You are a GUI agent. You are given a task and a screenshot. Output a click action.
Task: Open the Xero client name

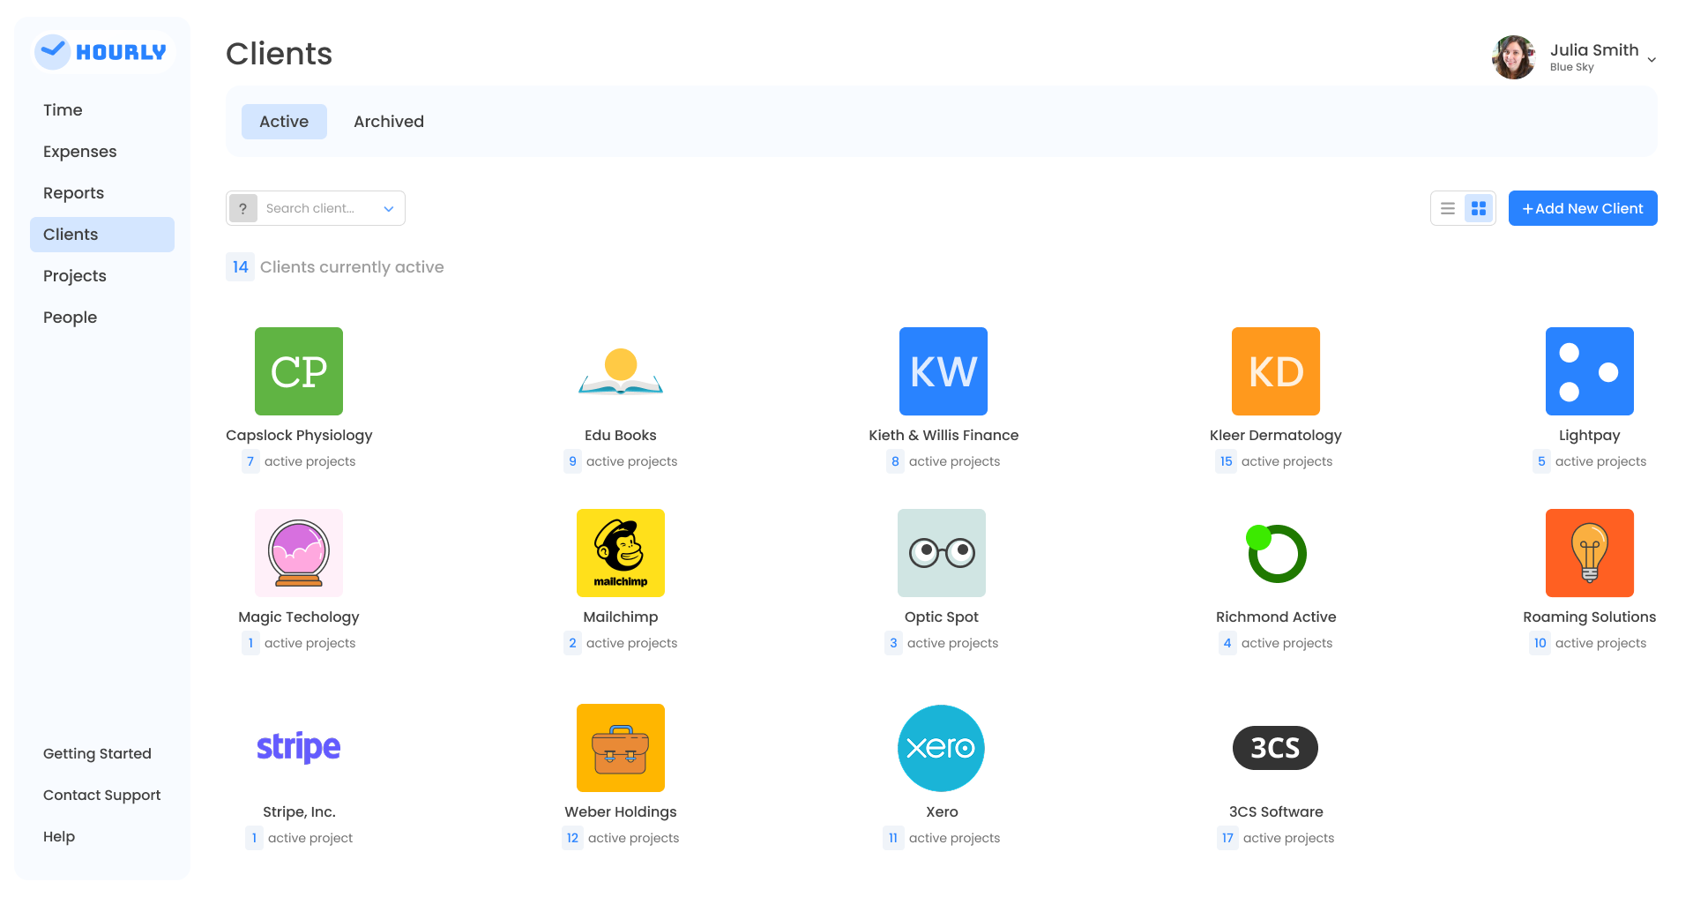coord(942,812)
